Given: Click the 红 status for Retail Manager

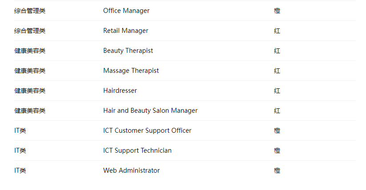Looking at the screenshot, I should click(277, 31).
